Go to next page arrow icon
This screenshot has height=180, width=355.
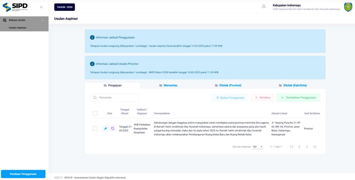tap(307, 147)
